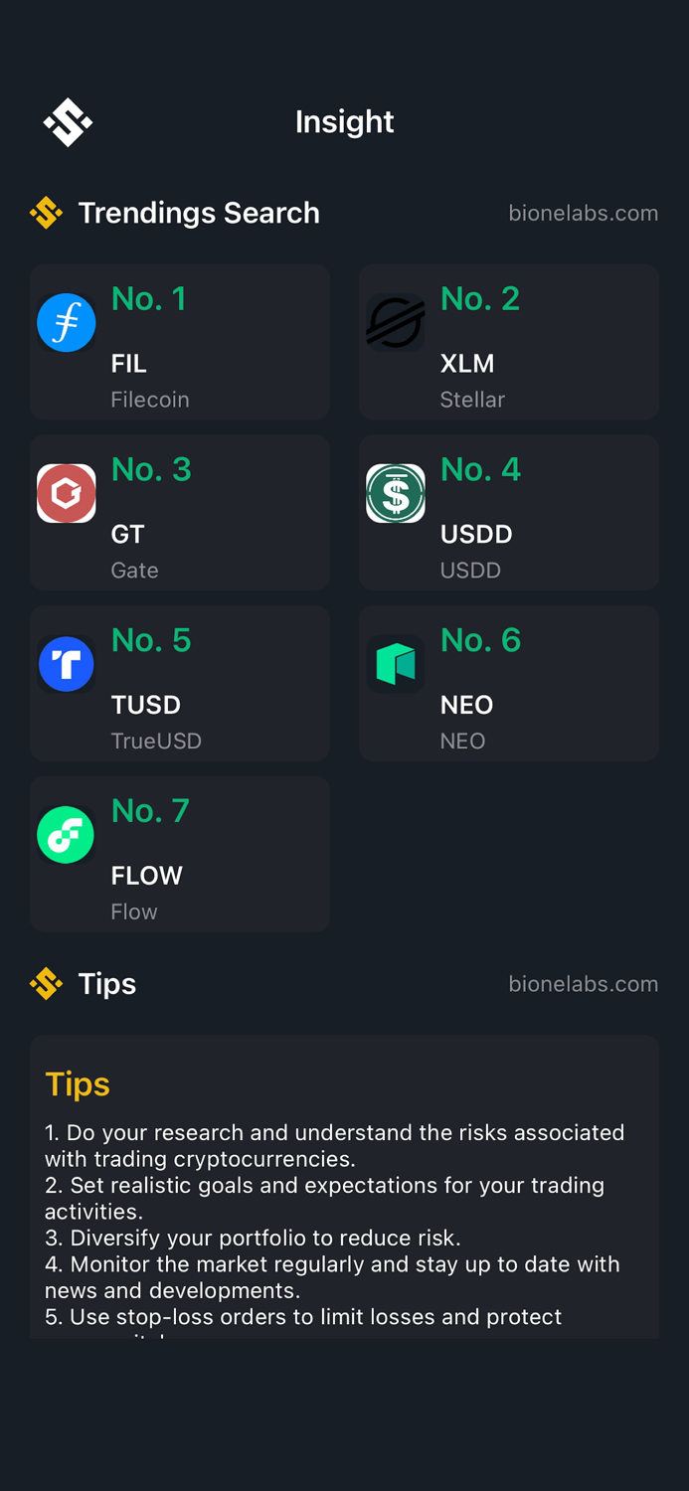Click the NEO cryptocurrency icon
The height and width of the screenshot is (1491, 689).
(x=396, y=663)
